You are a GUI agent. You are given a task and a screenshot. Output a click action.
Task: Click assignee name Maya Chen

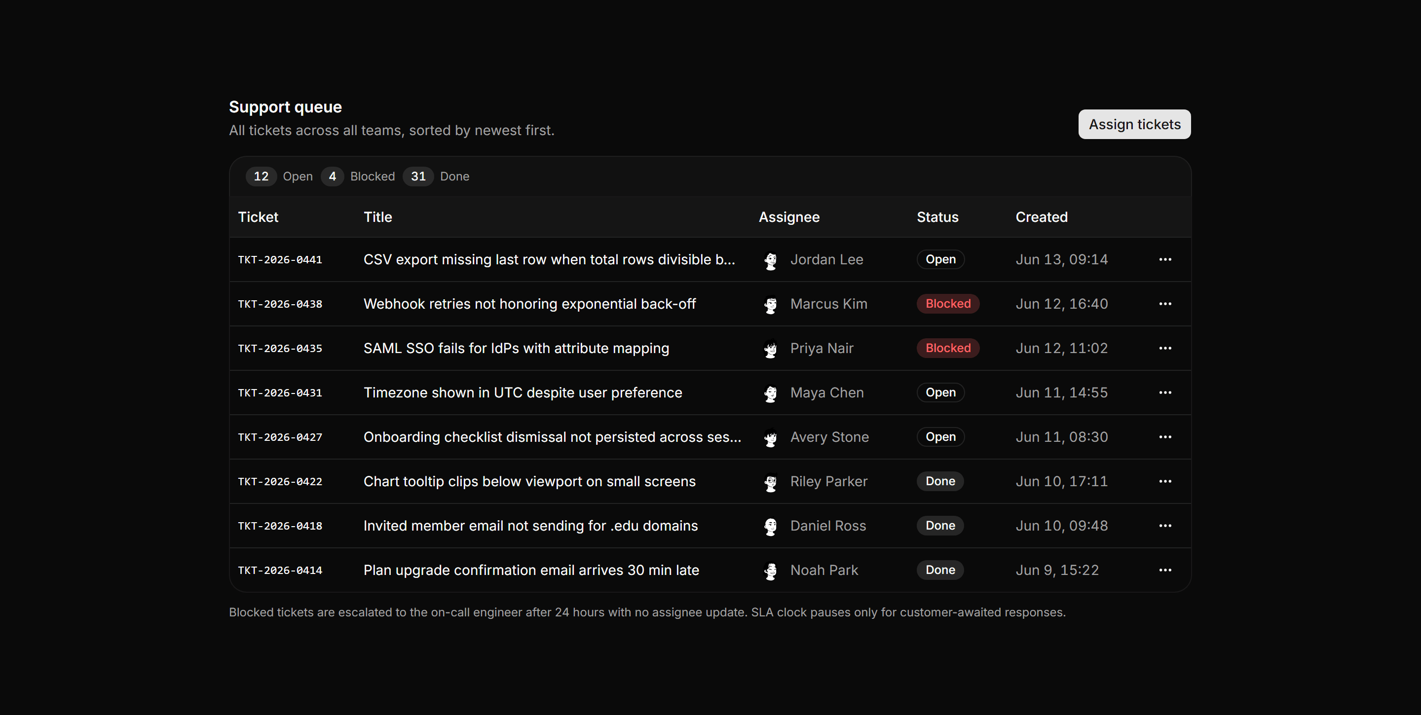[827, 393]
